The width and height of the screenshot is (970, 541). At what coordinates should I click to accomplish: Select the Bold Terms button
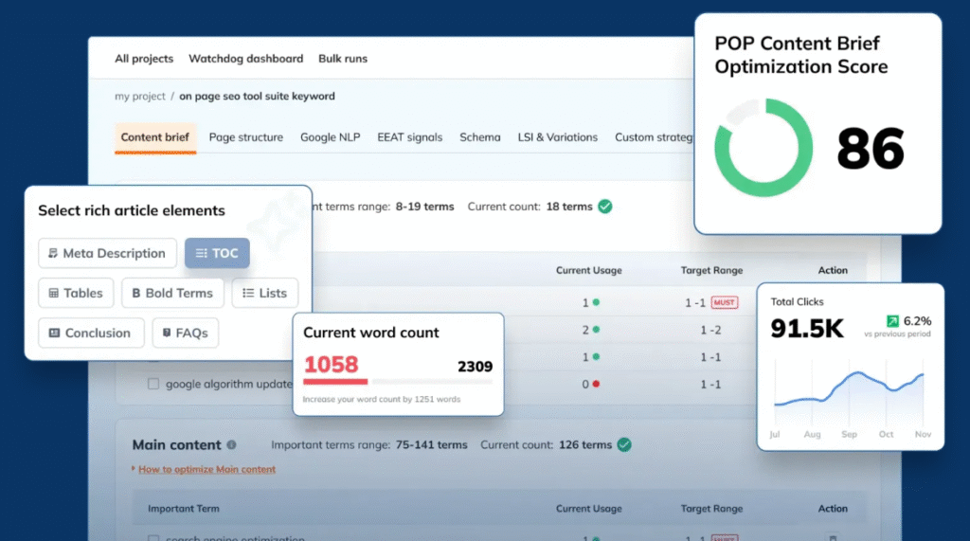tap(172, 293)
